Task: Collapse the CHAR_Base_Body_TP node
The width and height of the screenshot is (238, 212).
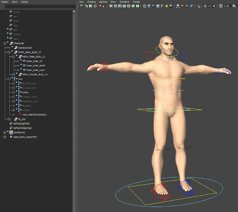Action: (9, 52)
